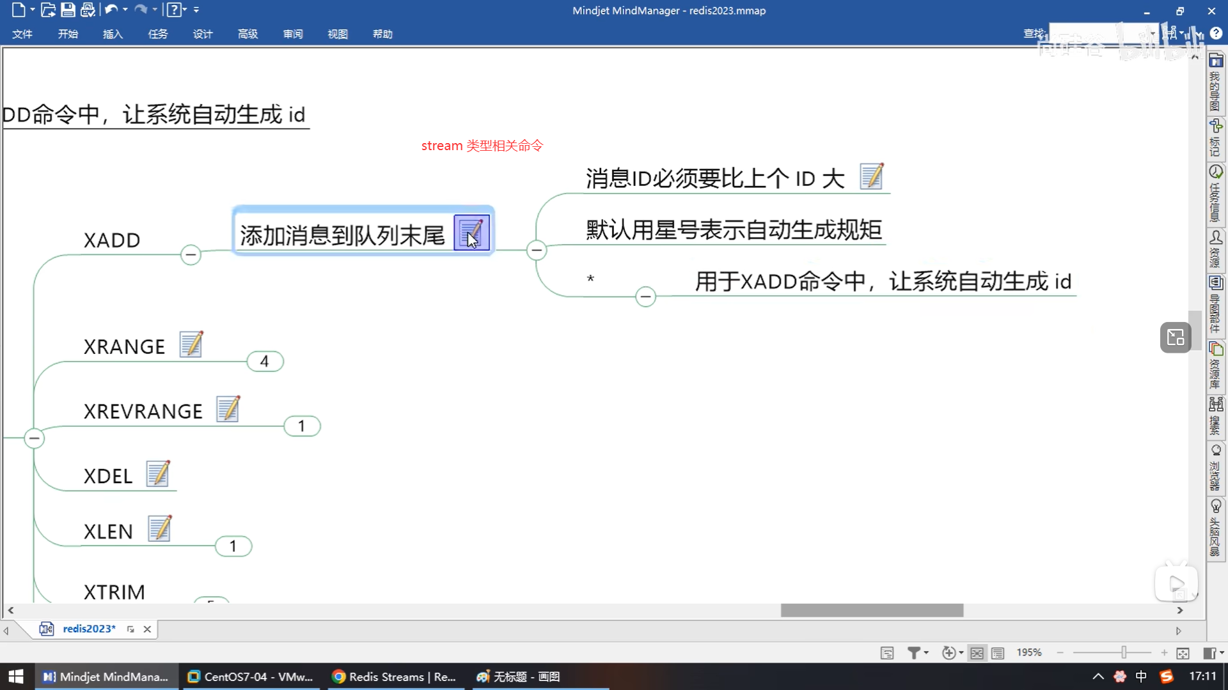
Task: Click the Save icon in quick access toolbar
Action: pos(68,10)
